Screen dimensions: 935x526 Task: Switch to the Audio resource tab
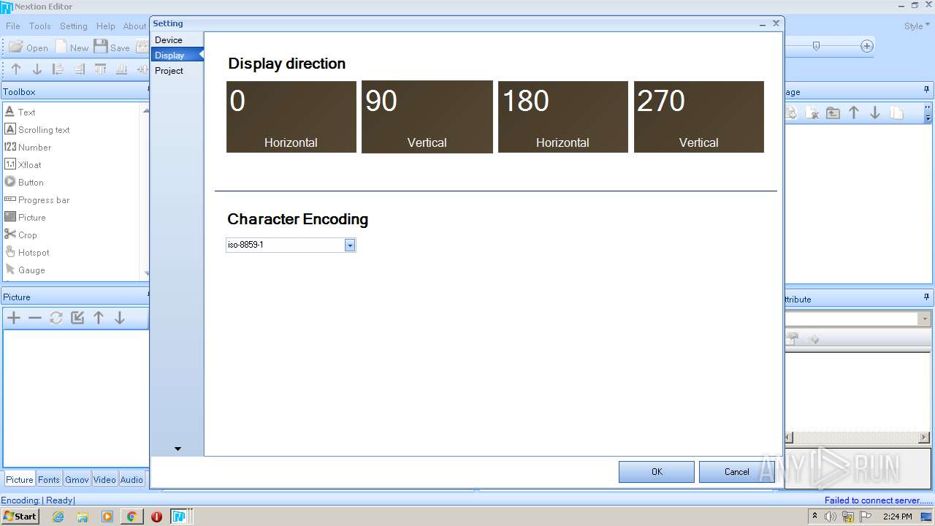pos(131,479)
